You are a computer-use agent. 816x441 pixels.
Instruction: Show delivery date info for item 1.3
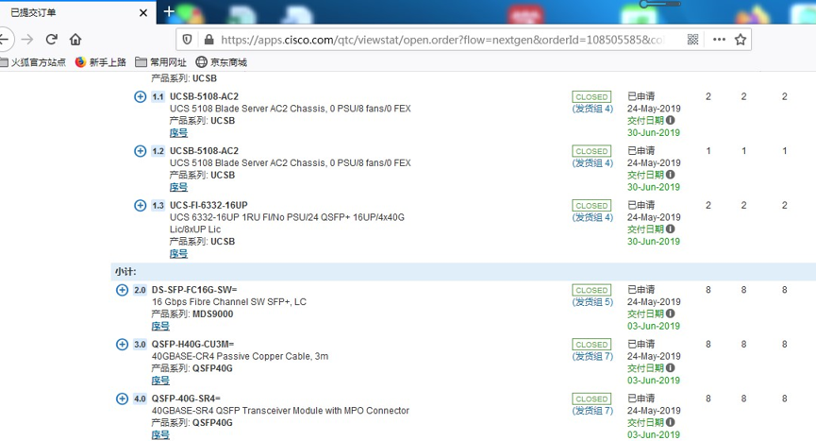click(x=671, y=229)
